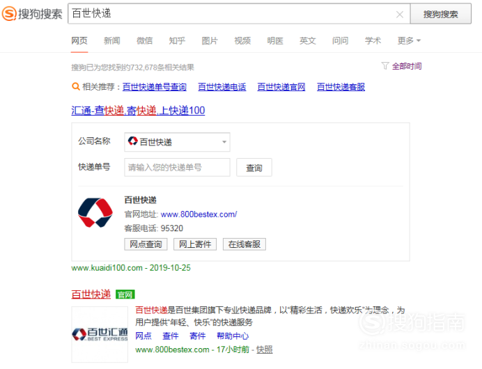This screenshot has width=482, height=369.
Task: Open the 汇通-查快递,寄快递,上快递100 result title
Action: [x=138, y=110]
